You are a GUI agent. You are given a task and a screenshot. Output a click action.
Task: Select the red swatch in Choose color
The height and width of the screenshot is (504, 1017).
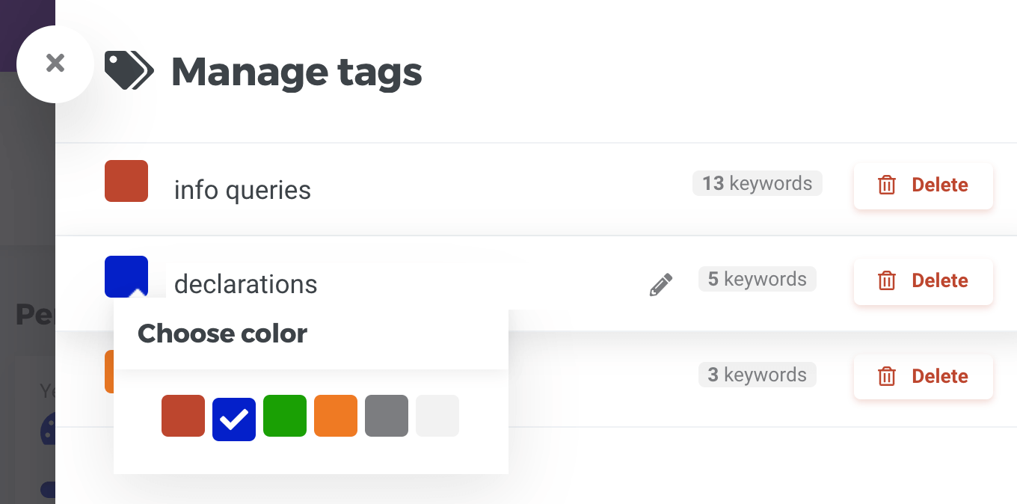(183, 416)
